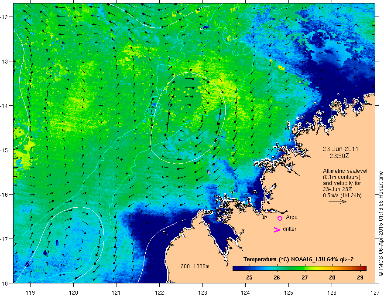384x296 pixels.
Task: Click the 'Temperature (°C) NOAA16_L3U 64% ql>=2' title
Action: coord(298,259)
